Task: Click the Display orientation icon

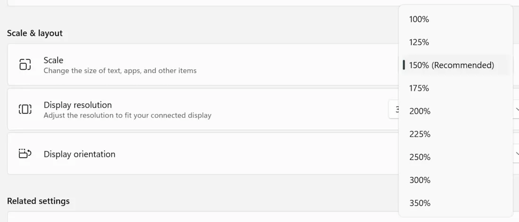Action: click(25, 154)
